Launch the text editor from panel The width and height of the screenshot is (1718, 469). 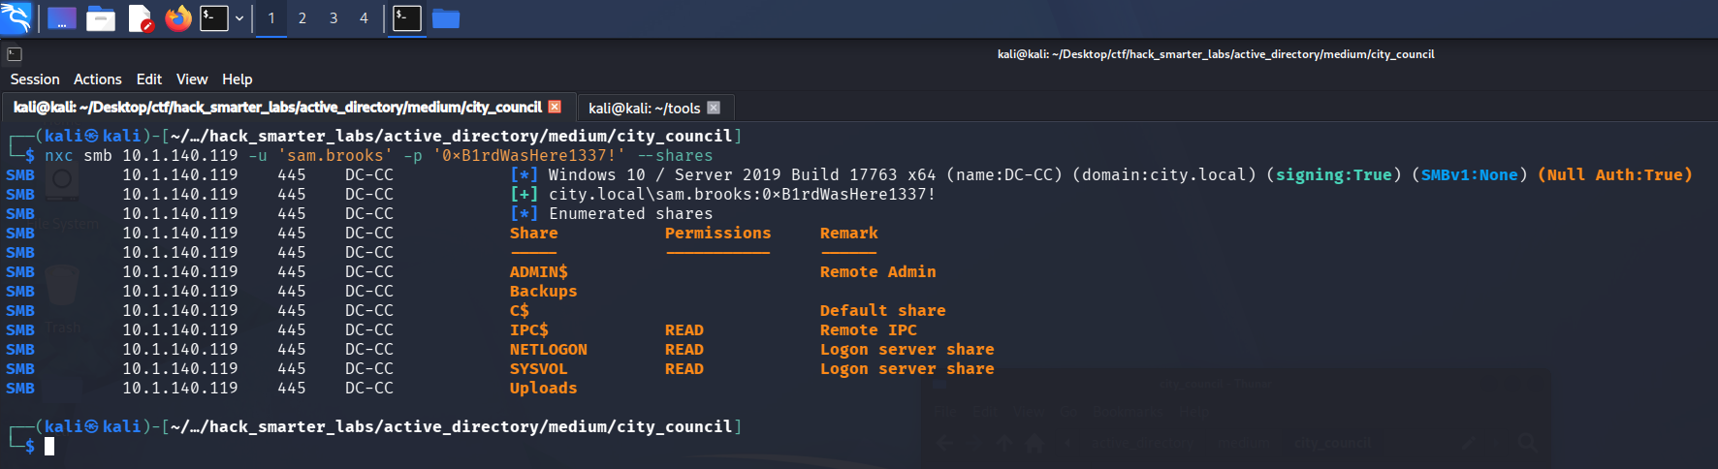pos(141,18)
